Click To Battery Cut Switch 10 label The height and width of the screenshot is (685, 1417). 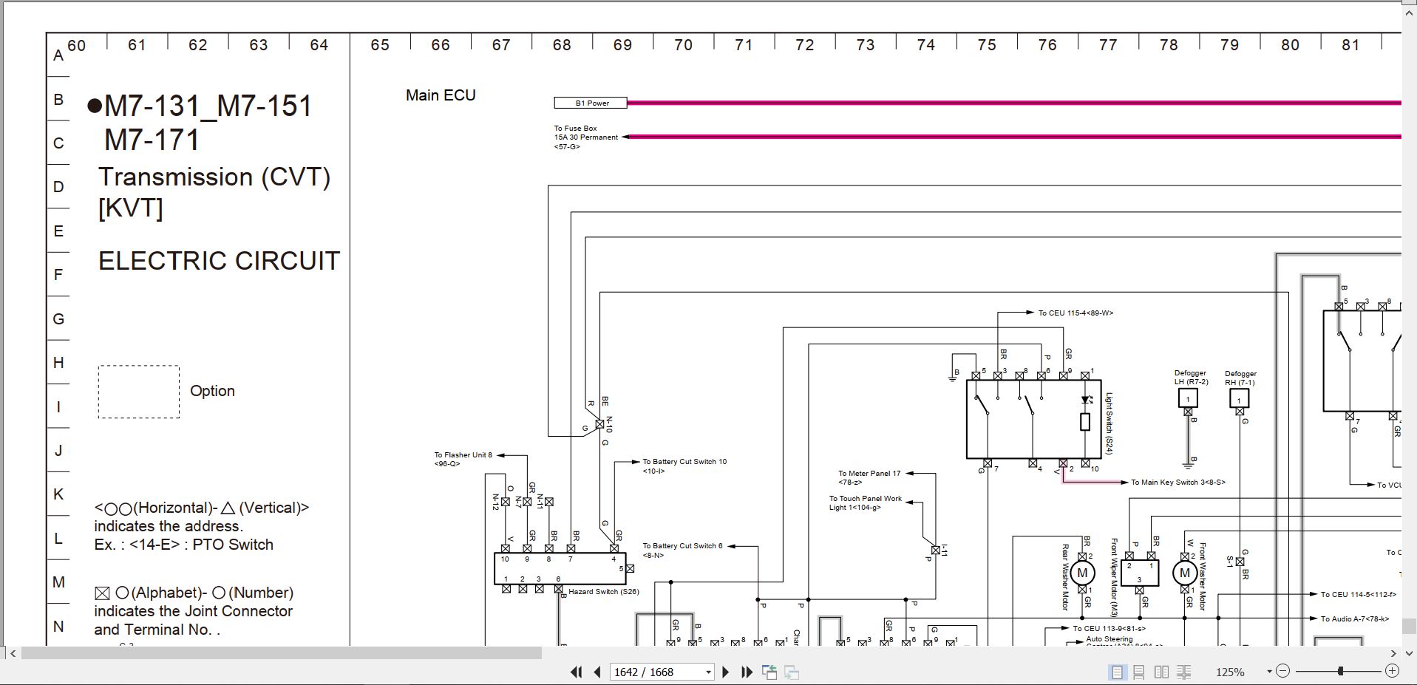coord(684,462)
